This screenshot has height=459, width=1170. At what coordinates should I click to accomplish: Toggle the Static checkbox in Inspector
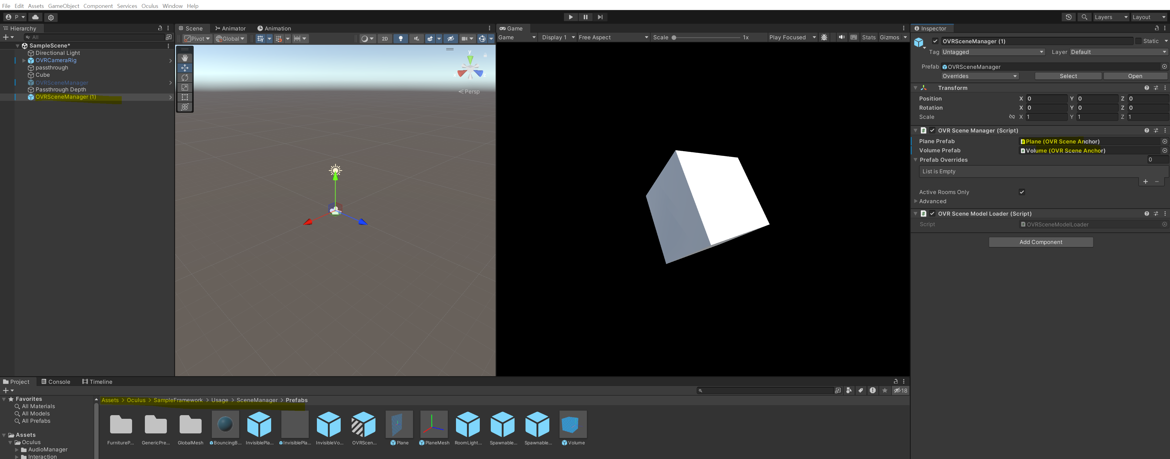click(x=1138, y=41)
